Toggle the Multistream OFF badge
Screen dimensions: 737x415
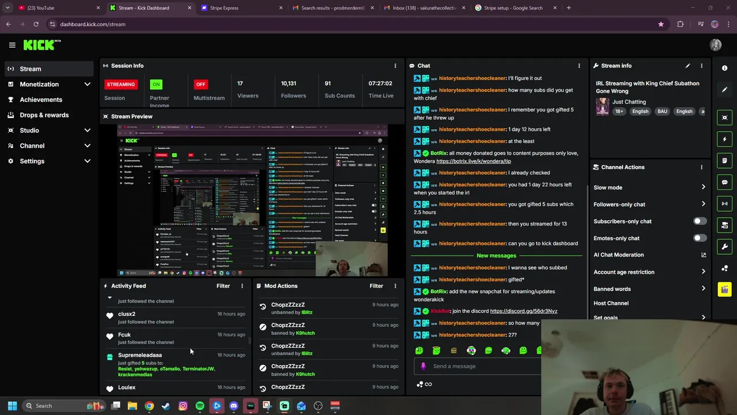pos(200,84)
